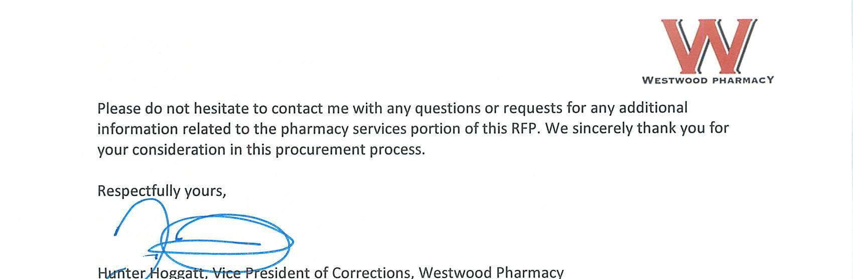Click 'Vice President of Corrections' title text

(x=313, y=273)
